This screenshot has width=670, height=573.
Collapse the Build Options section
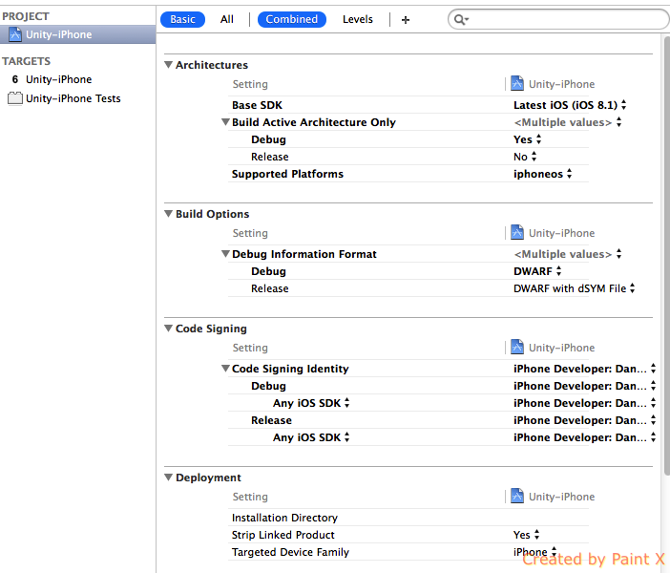169,214
